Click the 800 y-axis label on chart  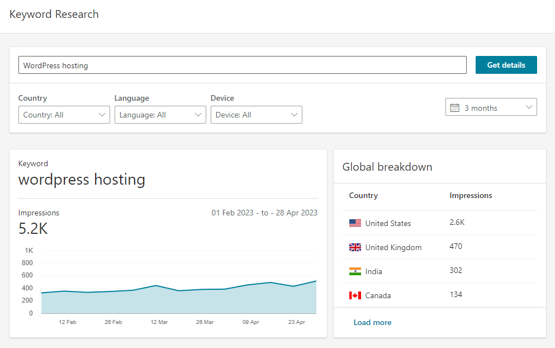pos(27,263)
